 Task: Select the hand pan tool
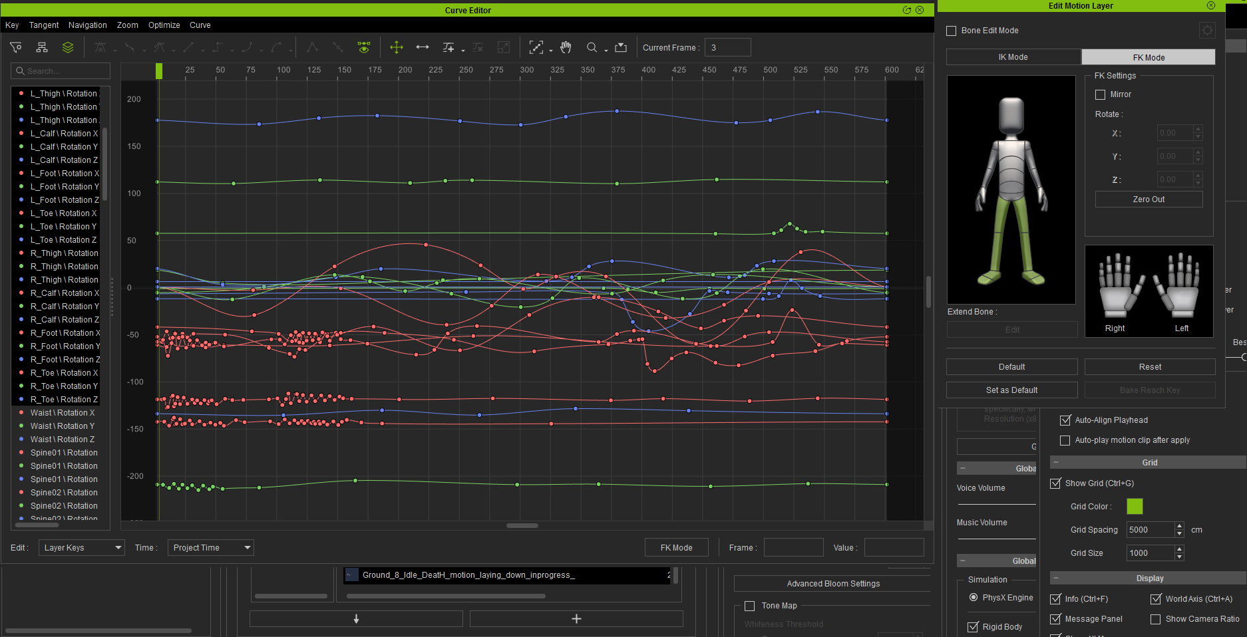(x=566, y=47)
